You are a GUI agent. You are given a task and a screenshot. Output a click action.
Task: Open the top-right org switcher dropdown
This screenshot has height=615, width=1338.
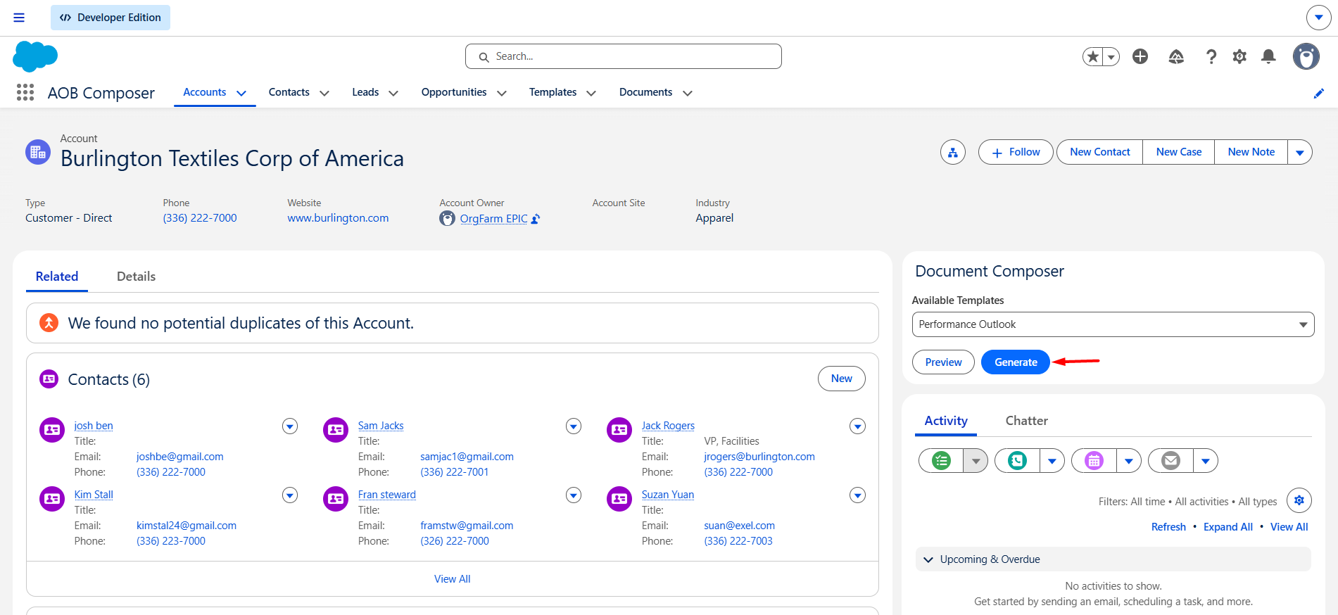(1318, 18)
